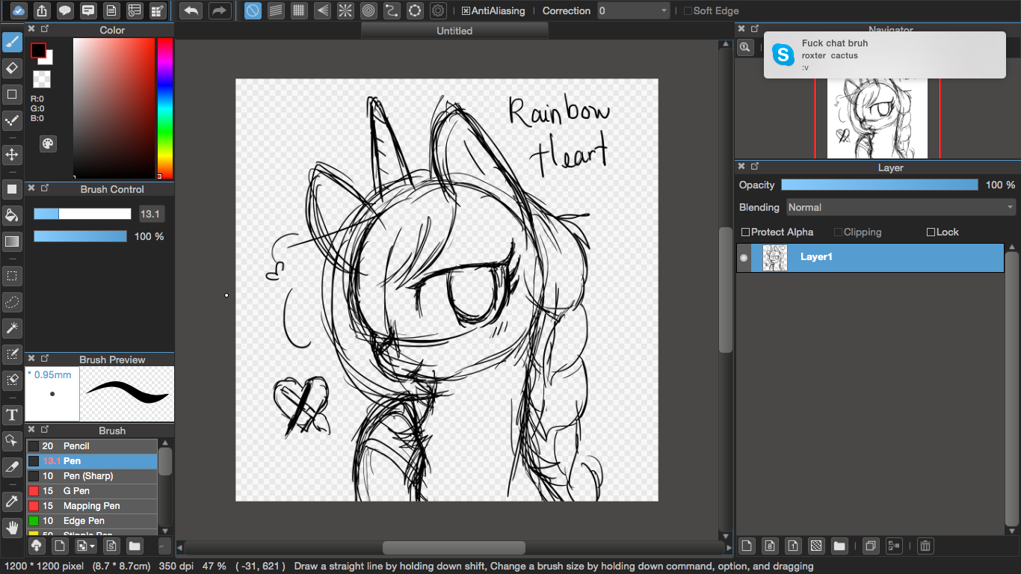The image size is (1021, 574).
Task: Select the Eraser tool in left toolbar
Action: coord(12,69)
